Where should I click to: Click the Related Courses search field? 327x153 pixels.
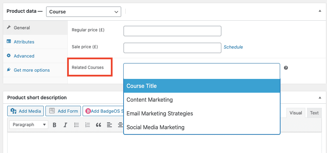[x=202, y=71]
